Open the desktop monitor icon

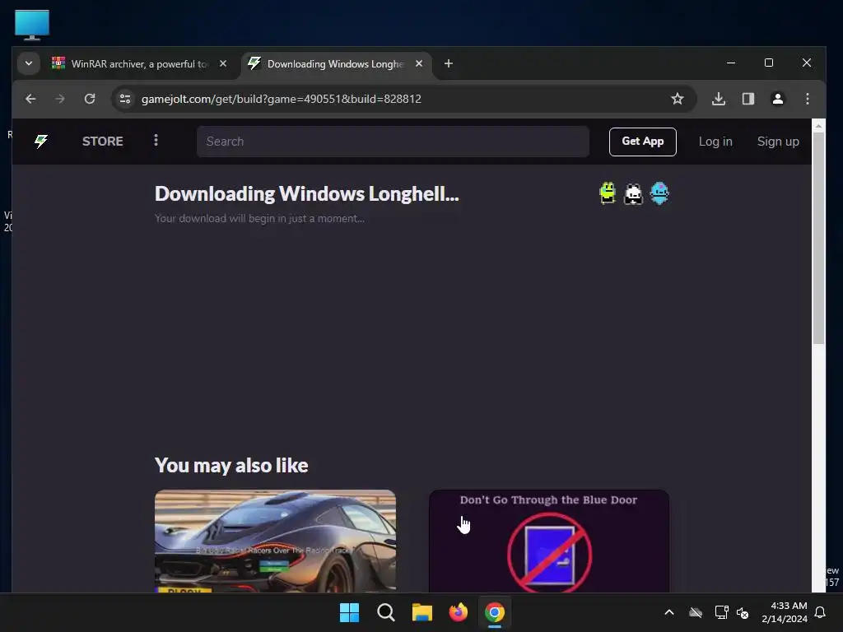pyautogui.click(x=32, y=25)
